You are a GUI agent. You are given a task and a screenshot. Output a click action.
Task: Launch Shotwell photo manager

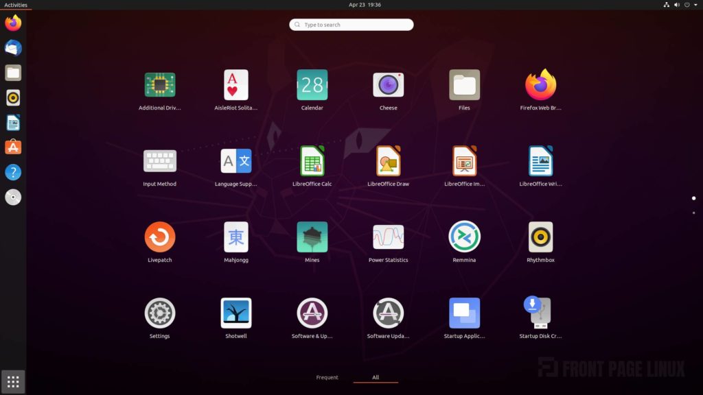[x=236, y=313]
